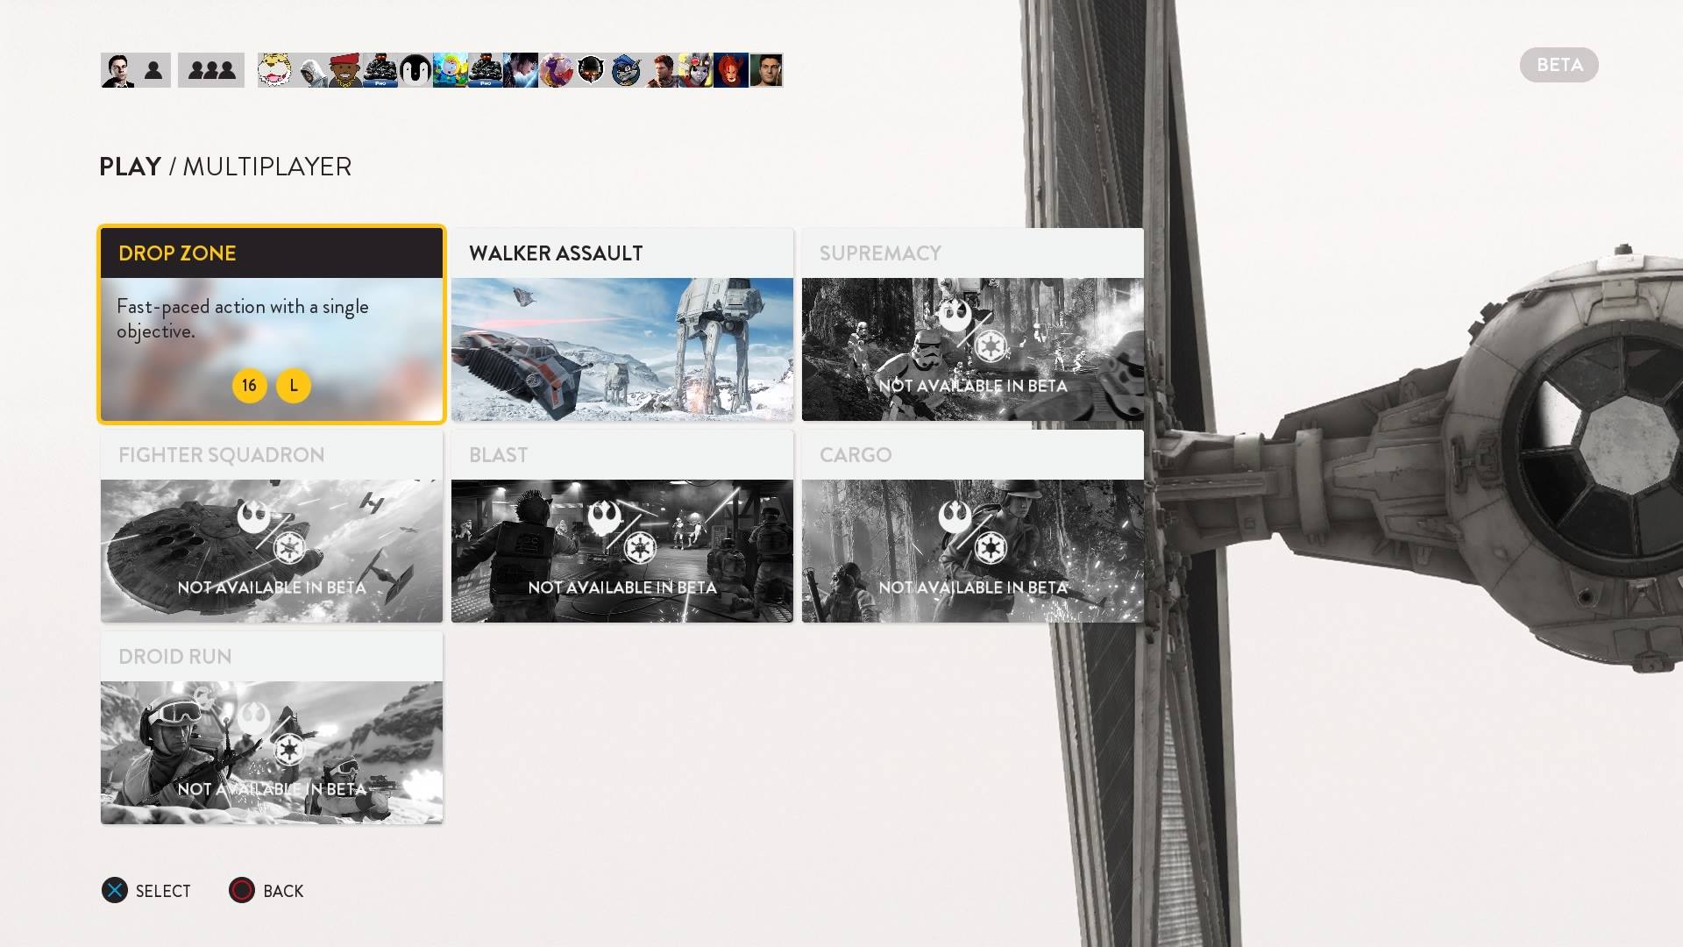Open the party group three-person icon

click(x=211, y=70)
